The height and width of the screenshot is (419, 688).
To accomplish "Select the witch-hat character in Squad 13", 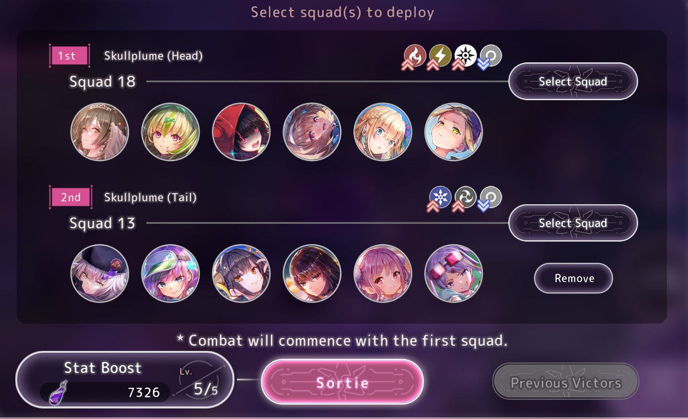I will [x=100, y=273].
